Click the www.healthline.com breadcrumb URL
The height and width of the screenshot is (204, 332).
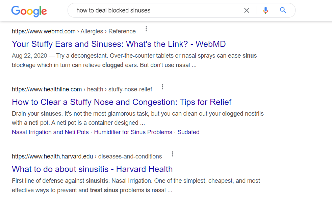pyautogui.click(x=47, y=89)
